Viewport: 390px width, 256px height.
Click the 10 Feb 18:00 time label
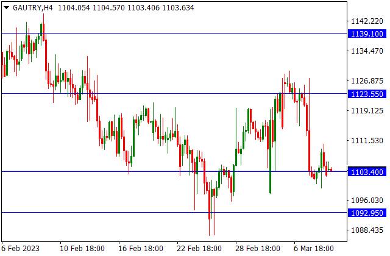[82, 249]
